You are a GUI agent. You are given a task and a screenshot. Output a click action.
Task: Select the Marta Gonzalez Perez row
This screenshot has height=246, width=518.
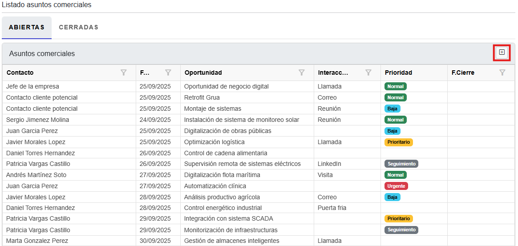37,241
